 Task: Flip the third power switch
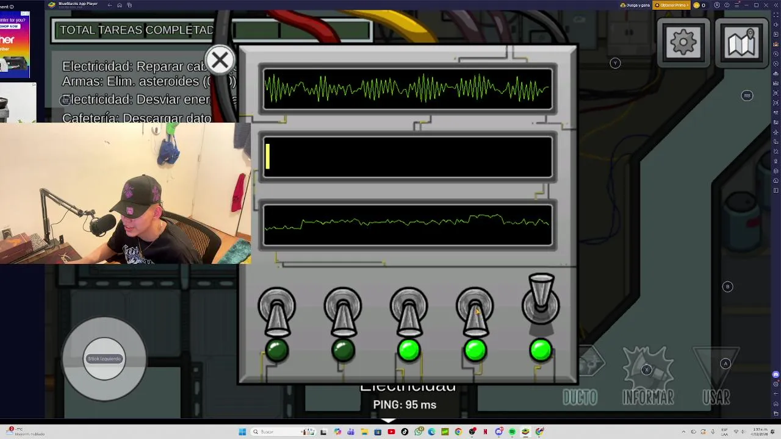click(409, 312)
